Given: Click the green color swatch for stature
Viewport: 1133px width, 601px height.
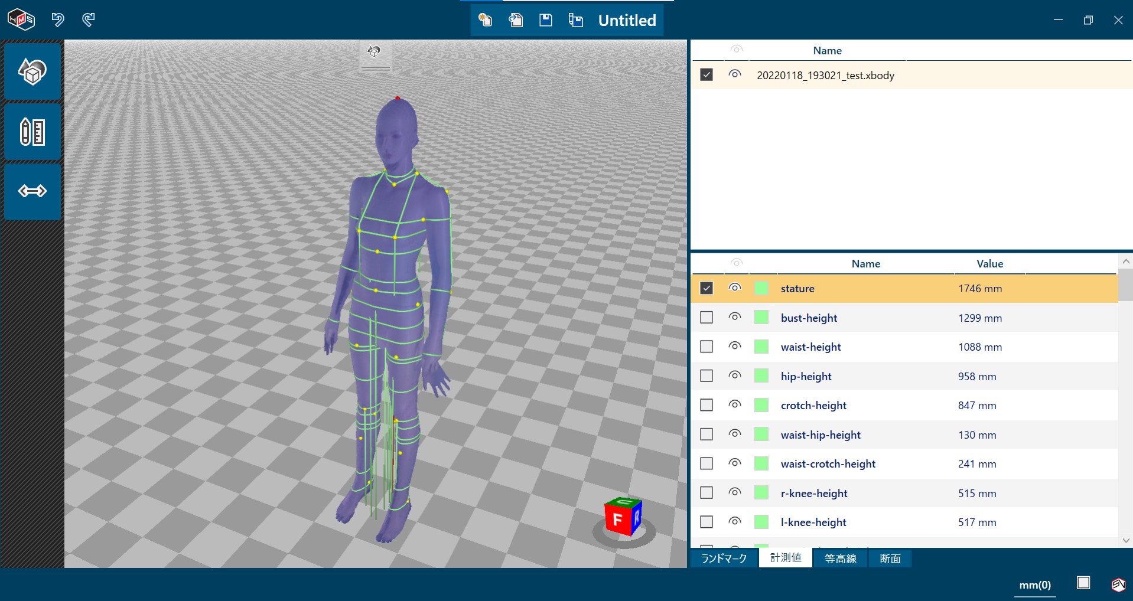Looking at the screenshot, I should [761, 288].
